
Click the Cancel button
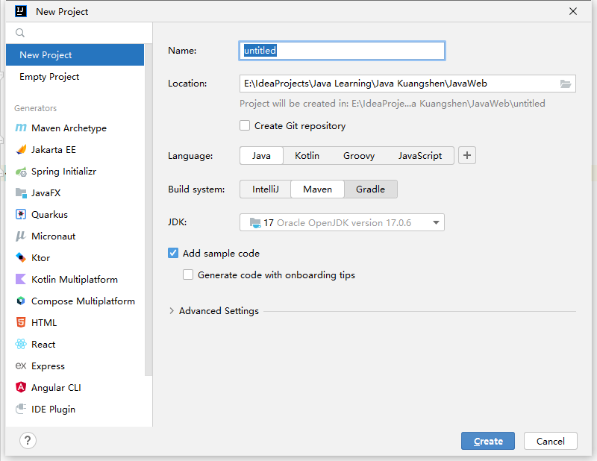pyautogui.click(x=550, y=441)
